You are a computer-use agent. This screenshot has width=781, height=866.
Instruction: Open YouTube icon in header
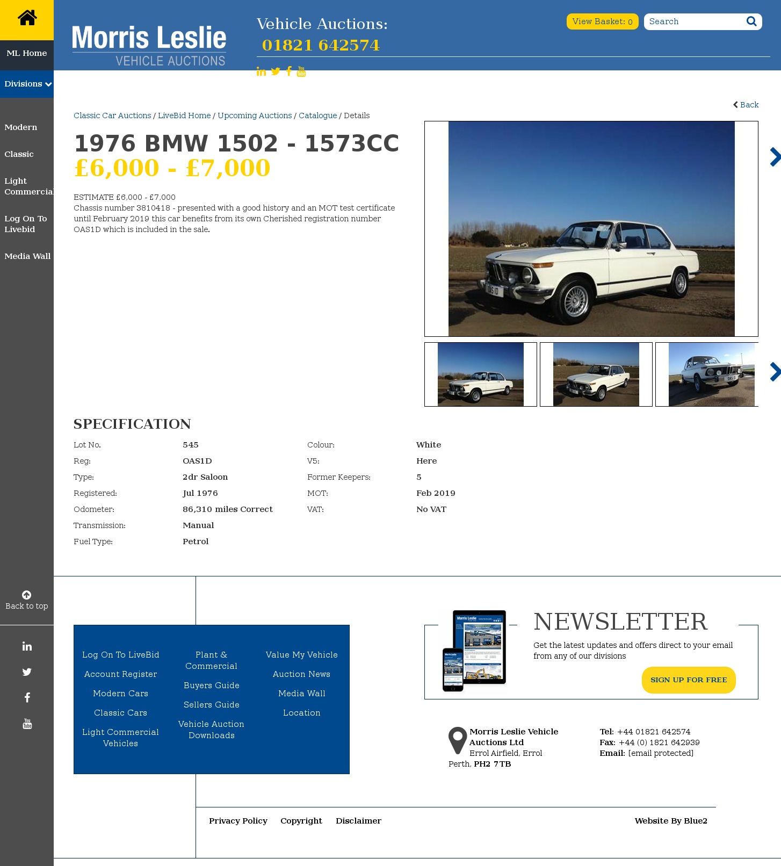tap(301, 71)
